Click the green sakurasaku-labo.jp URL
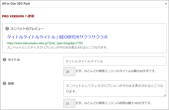Viewport: 169px width, 110px height. (45, 43)
